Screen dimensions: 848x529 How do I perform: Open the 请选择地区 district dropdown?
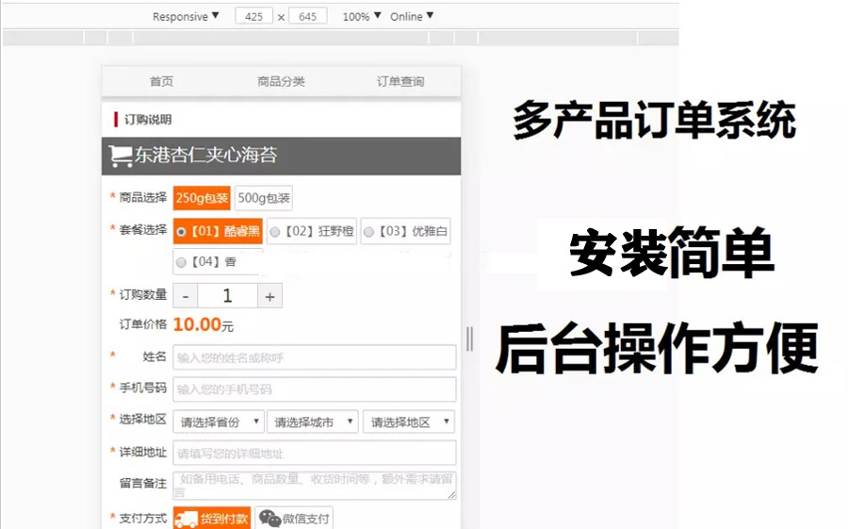tap(409, 422)
